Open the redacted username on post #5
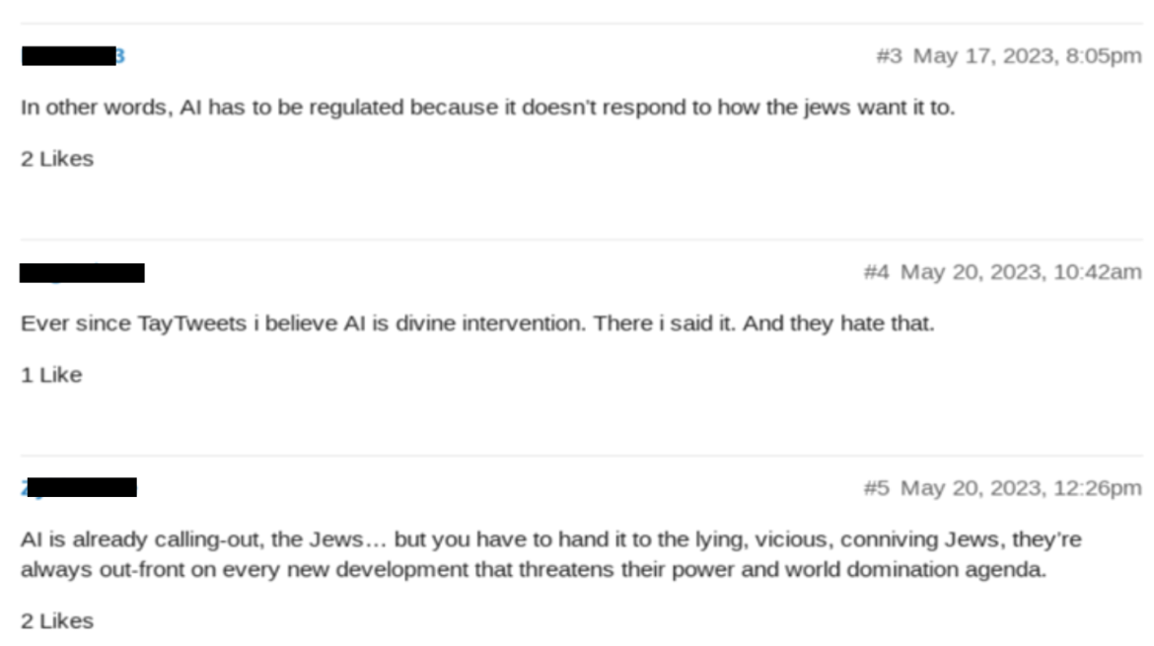The image size is (1154, 646). click(79, 488)
